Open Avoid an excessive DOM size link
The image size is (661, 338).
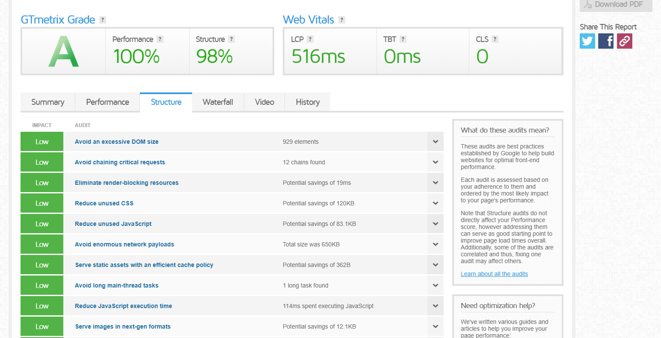(116, 142)
